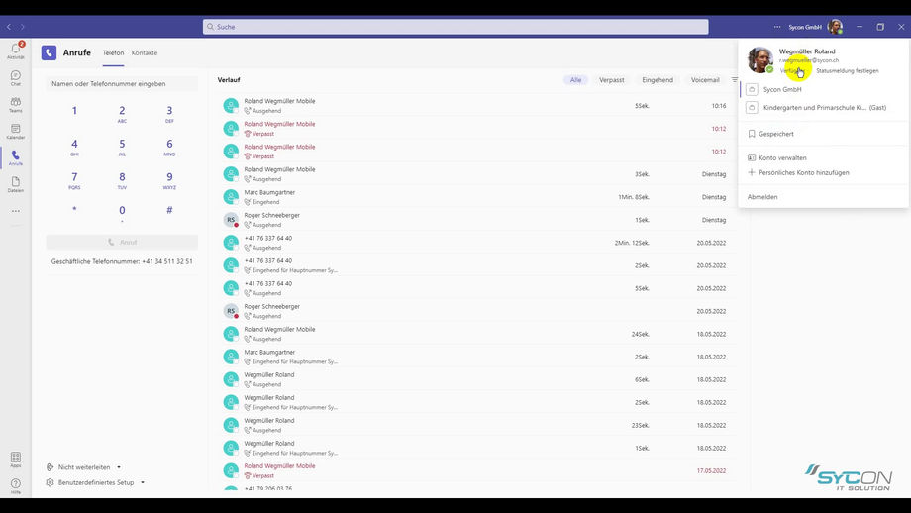Open Hilfe in the sidebar

16,485
